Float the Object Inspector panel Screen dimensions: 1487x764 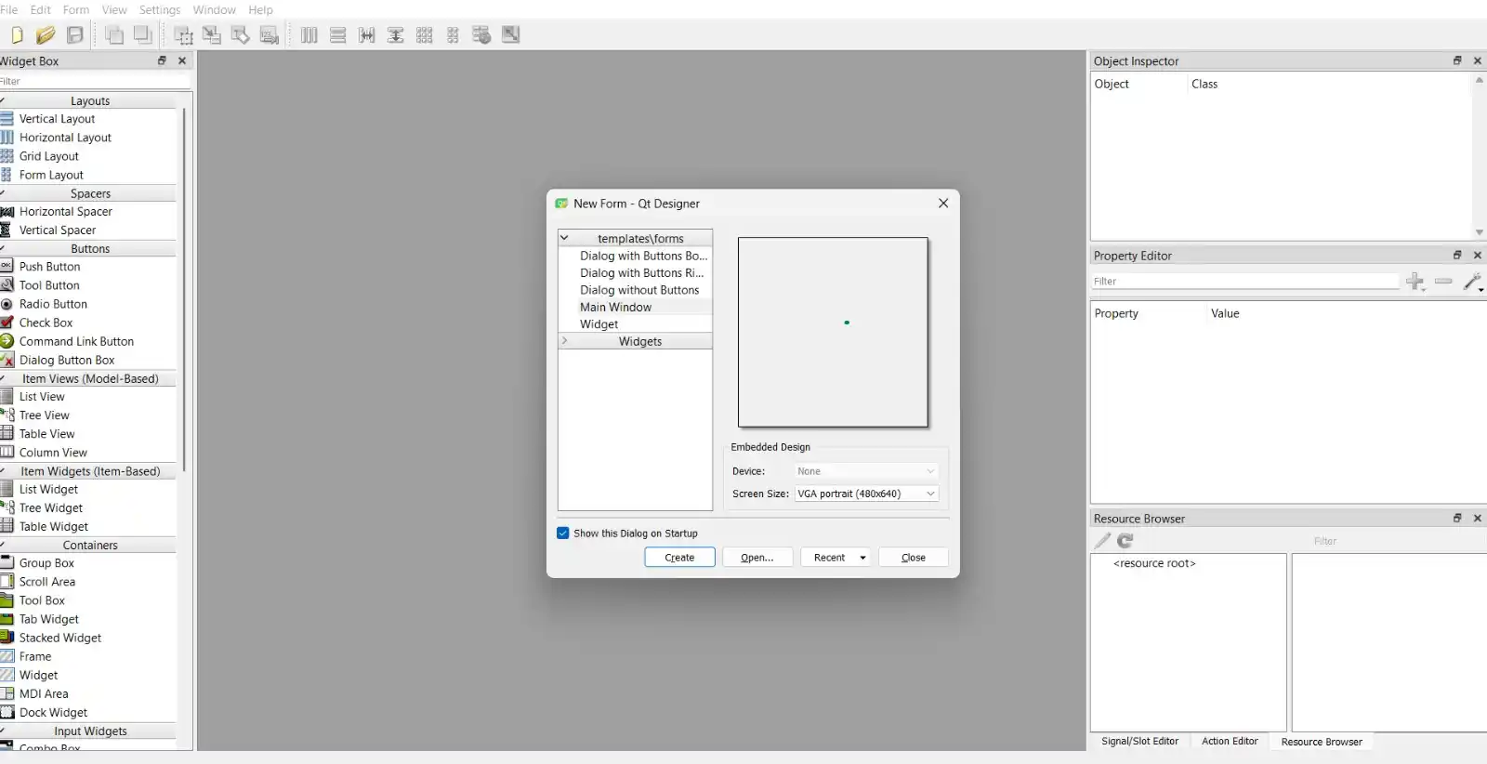tap(1457, 60)
